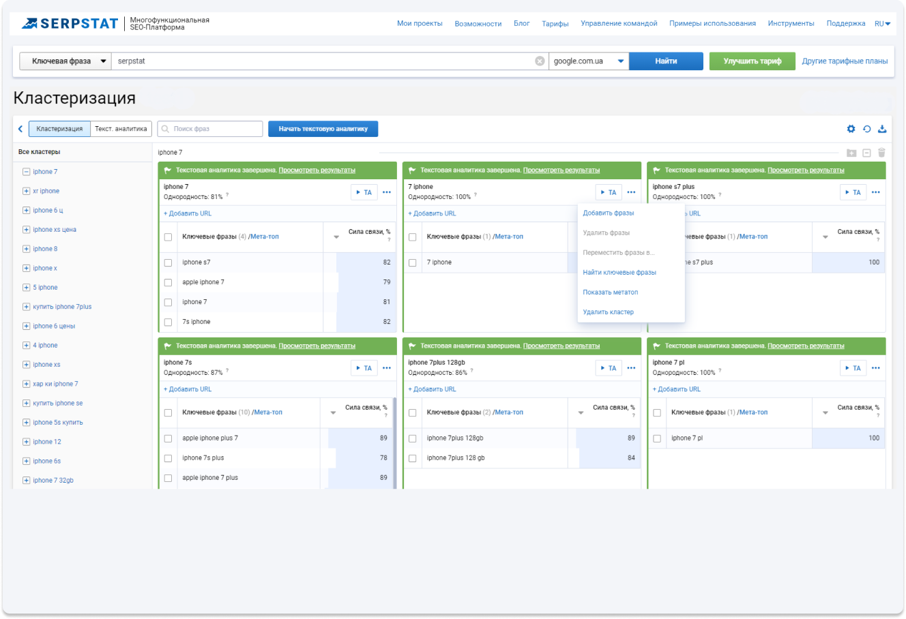
Task: Expand the купить iphone 7plus node
Action: 26,307
